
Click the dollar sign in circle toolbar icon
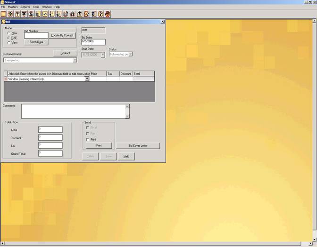31,14
